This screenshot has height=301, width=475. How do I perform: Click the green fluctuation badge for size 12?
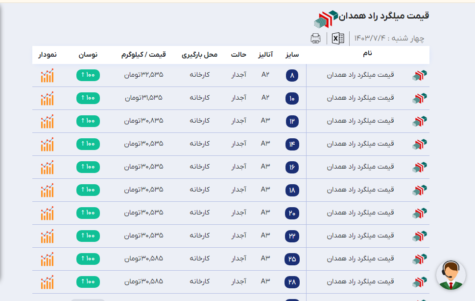88,121
